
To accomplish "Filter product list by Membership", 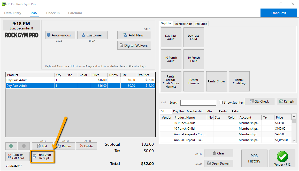I will (x=195, y=111).
